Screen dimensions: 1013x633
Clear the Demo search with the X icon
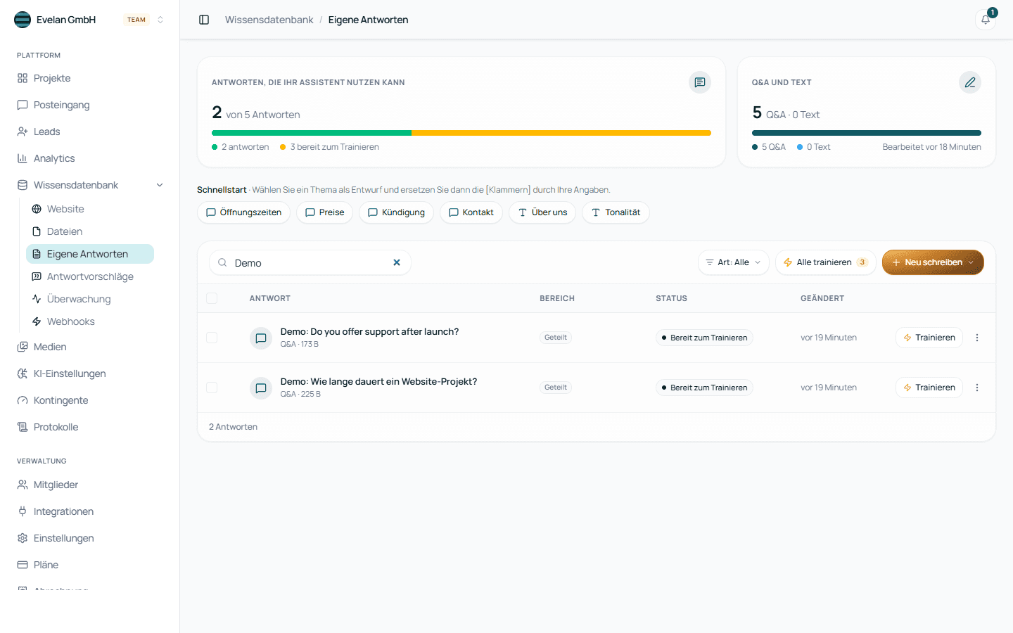click(397, 262)
